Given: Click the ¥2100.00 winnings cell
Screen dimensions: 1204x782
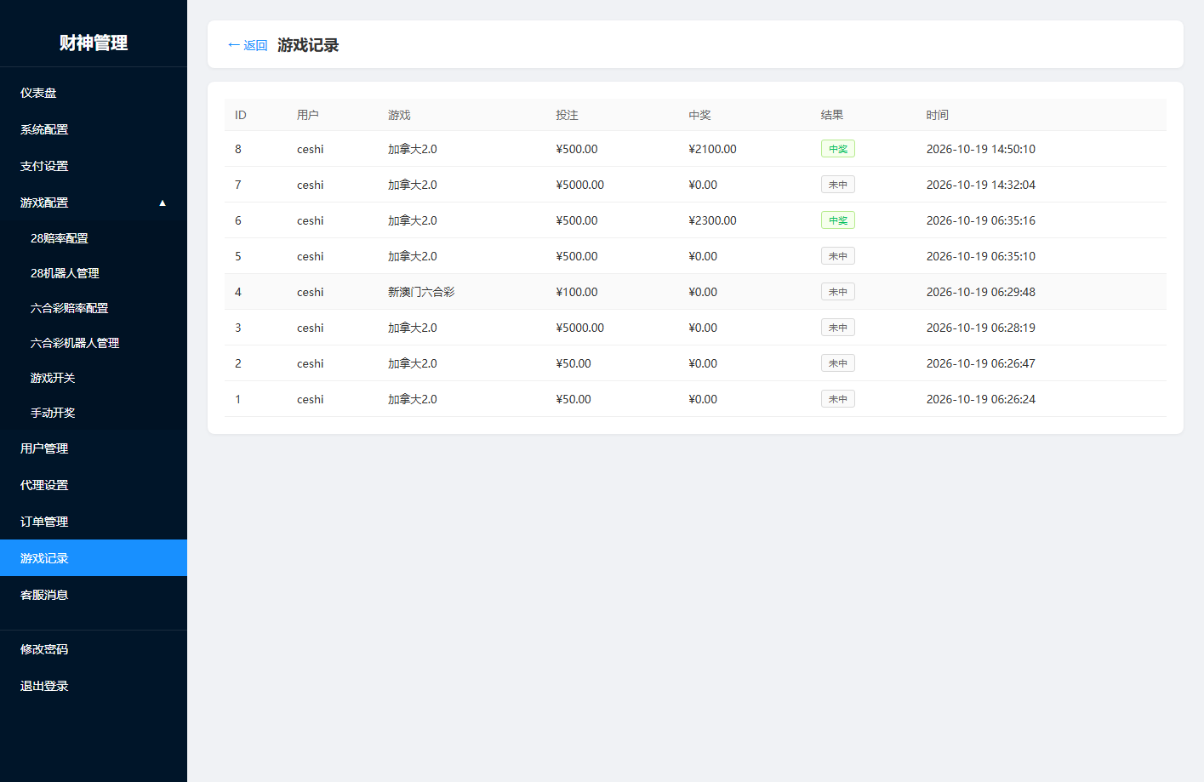Looking at the screenshot, I should coord(713,149).
